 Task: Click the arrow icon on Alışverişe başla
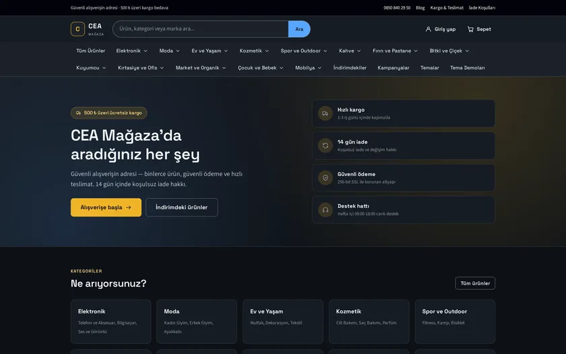point(129,208)
